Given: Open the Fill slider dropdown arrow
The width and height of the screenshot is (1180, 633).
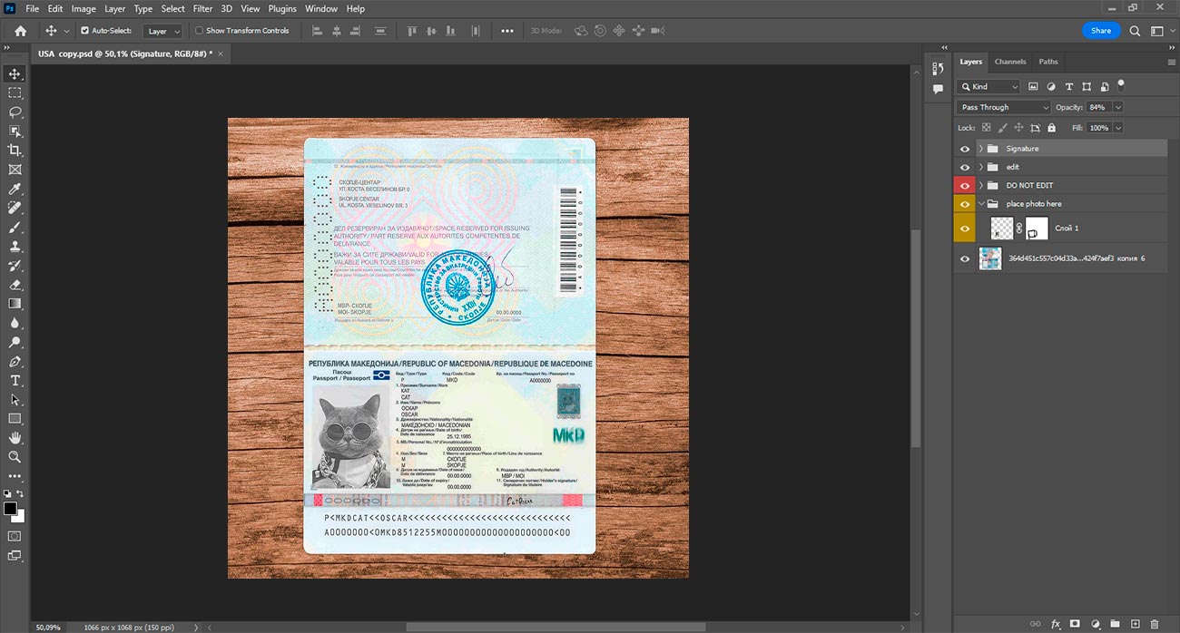Looking at the screenshot, I should [x=1118, y=128].
